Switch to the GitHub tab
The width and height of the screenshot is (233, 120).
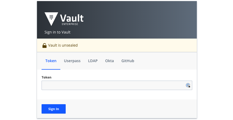point(128,61)
